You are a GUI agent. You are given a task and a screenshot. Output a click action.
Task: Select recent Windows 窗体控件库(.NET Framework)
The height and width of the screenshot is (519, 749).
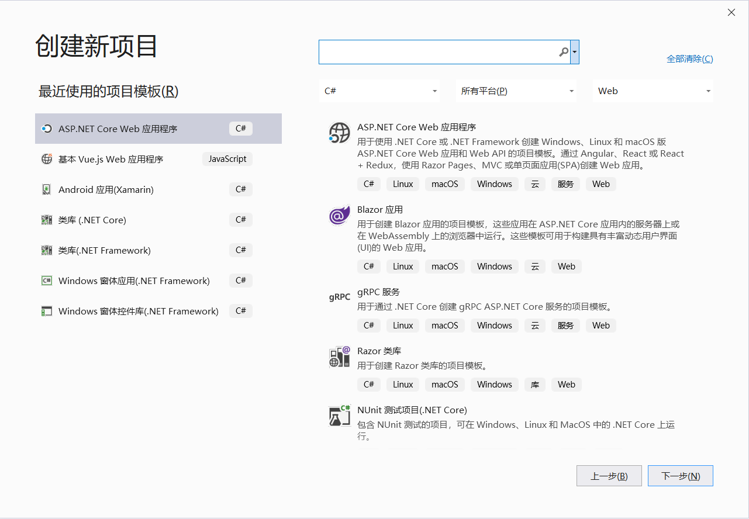[158, 311]
